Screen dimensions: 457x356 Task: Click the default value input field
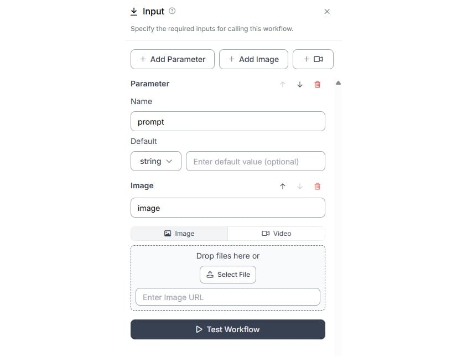(x=256, y=161)
